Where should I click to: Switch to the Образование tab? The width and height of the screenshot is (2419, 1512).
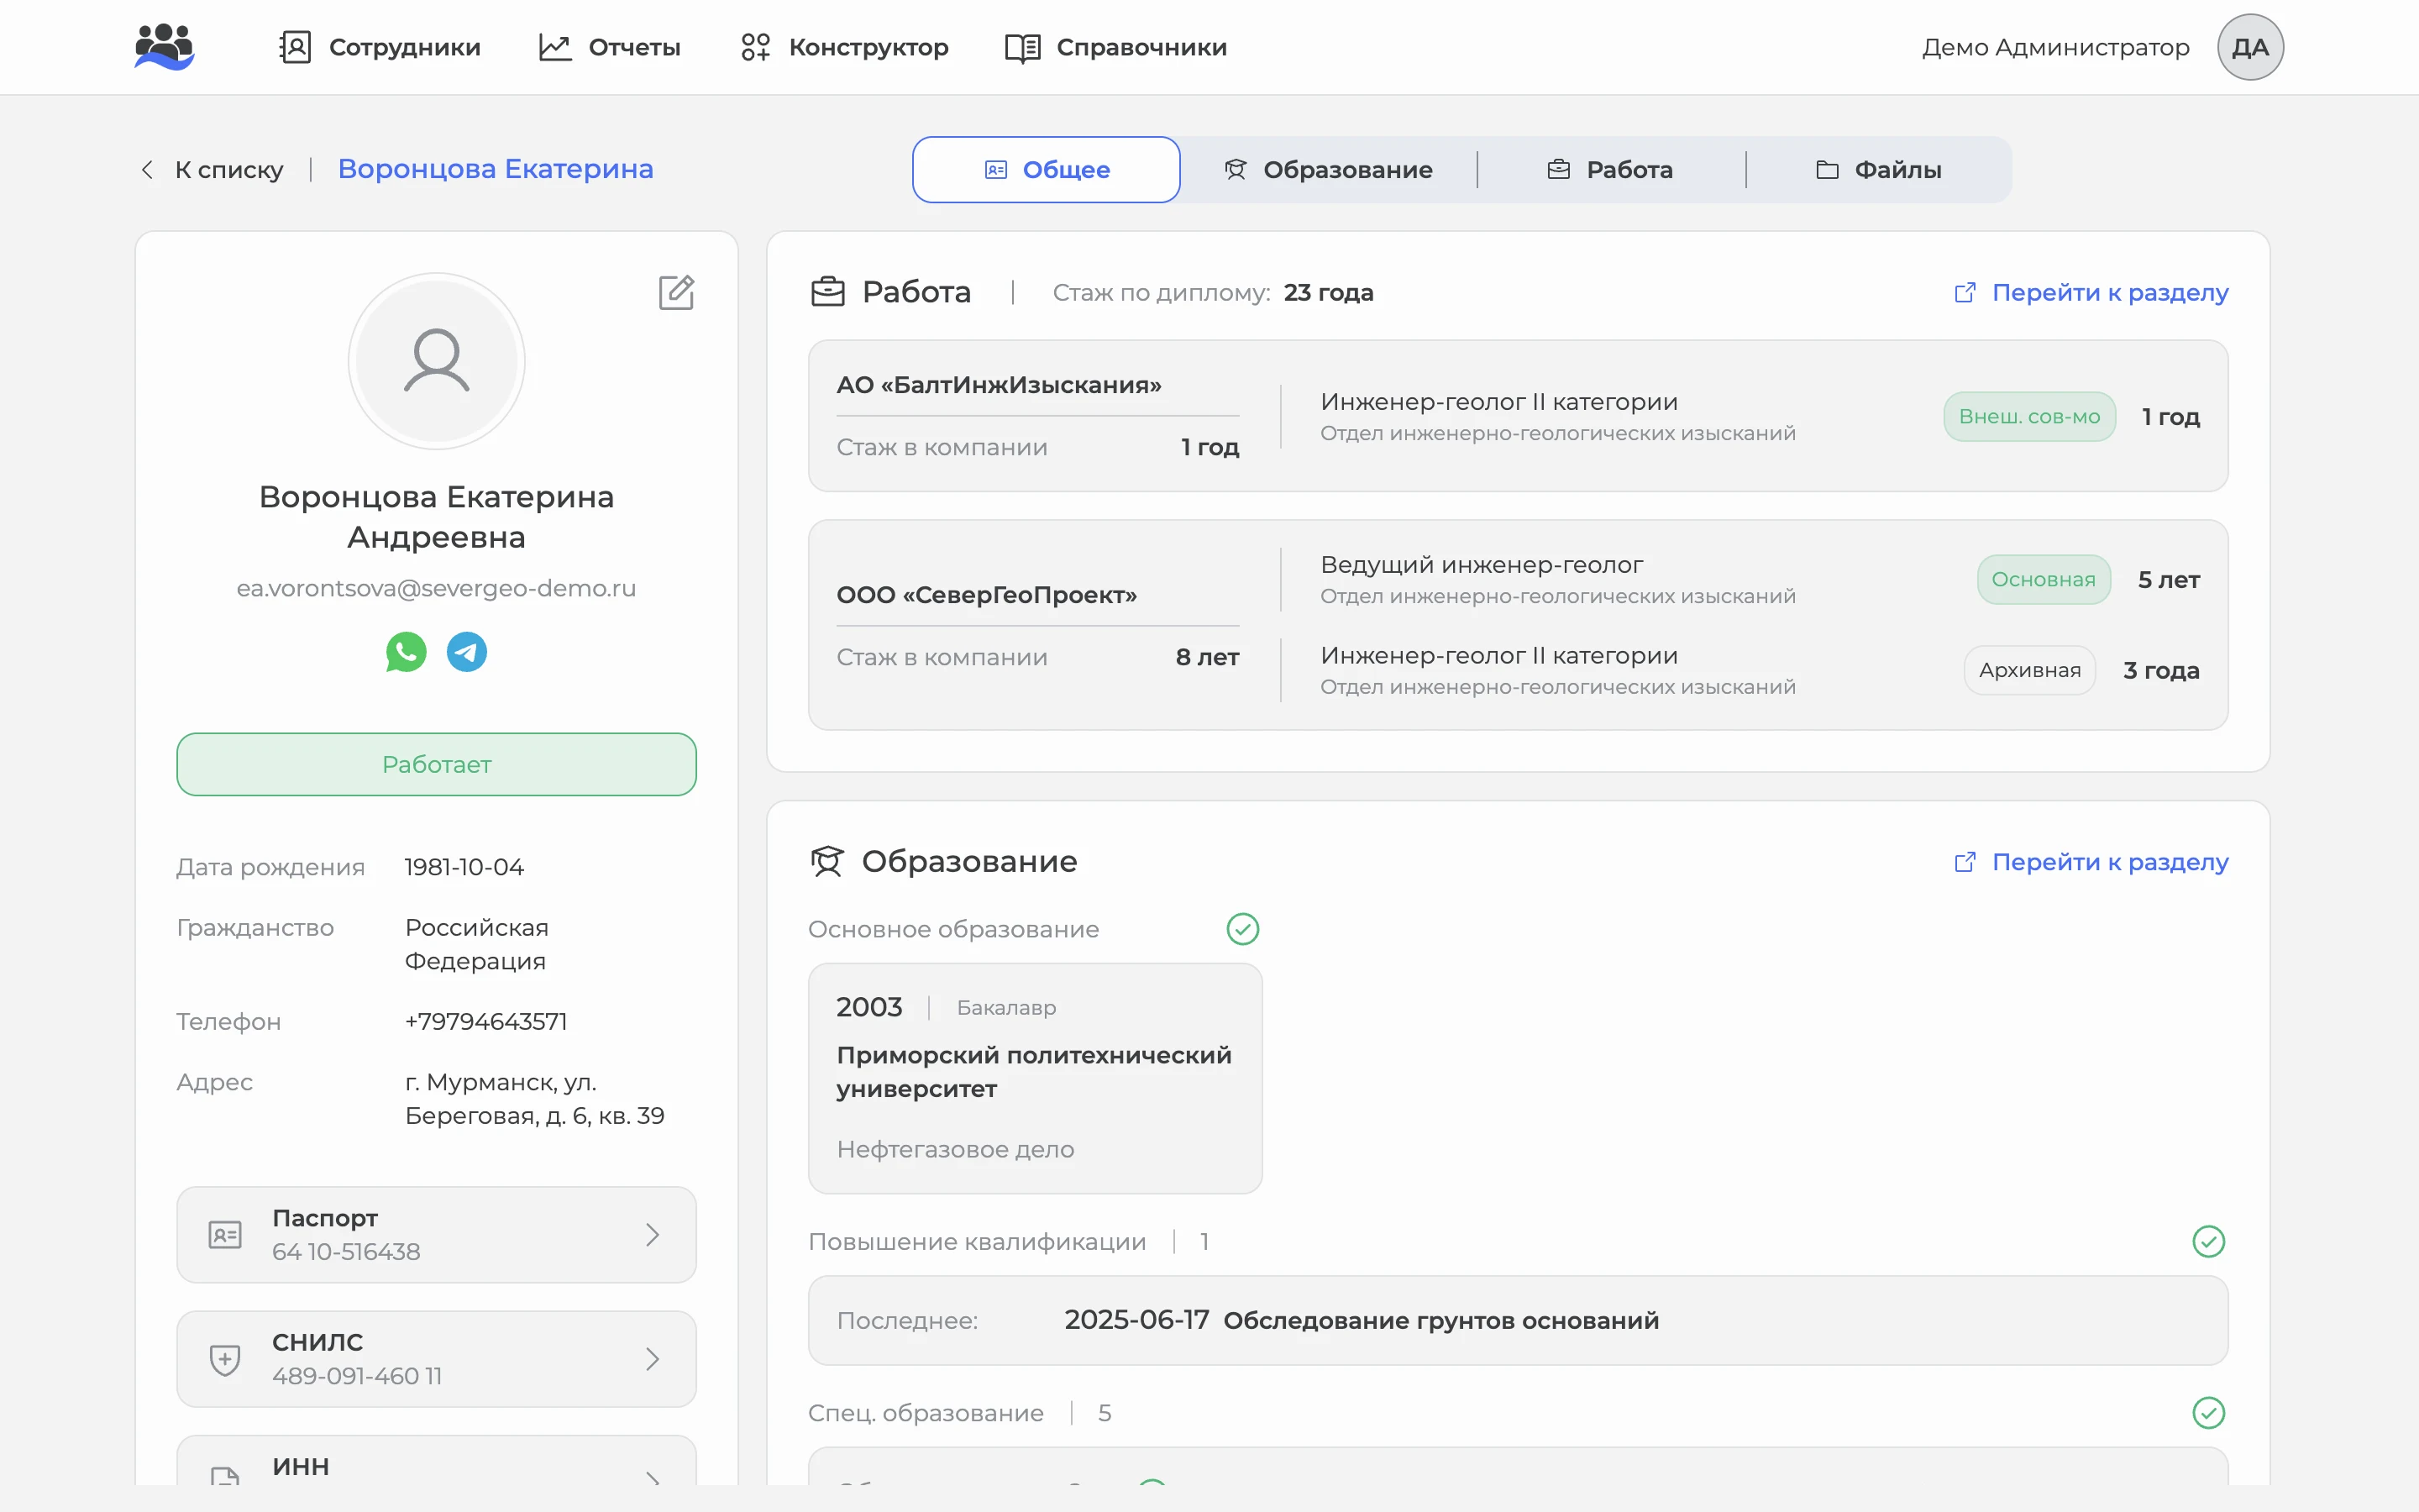coord(1329,170)
